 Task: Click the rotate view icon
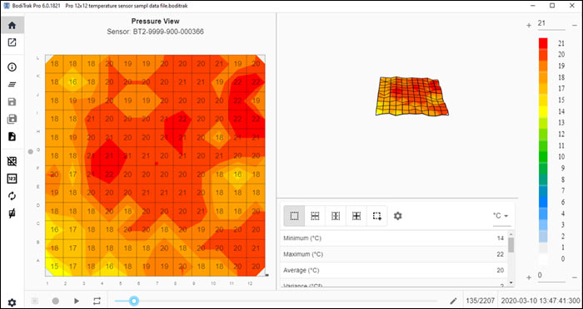[x=12, y=196]
